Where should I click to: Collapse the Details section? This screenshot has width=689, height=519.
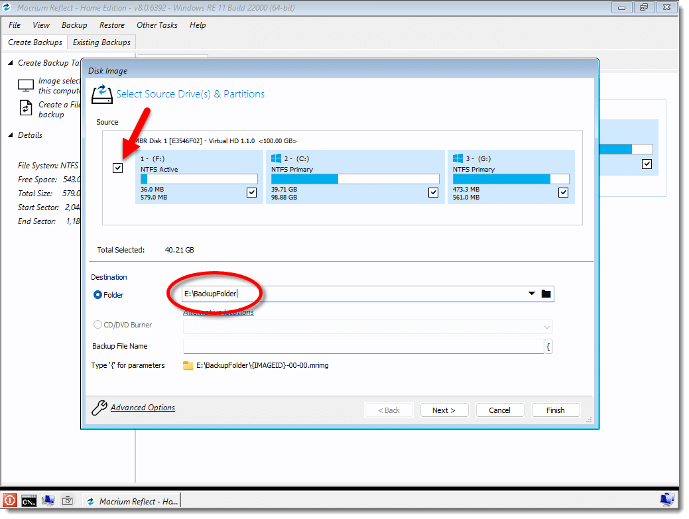click(x=11, y=135)
